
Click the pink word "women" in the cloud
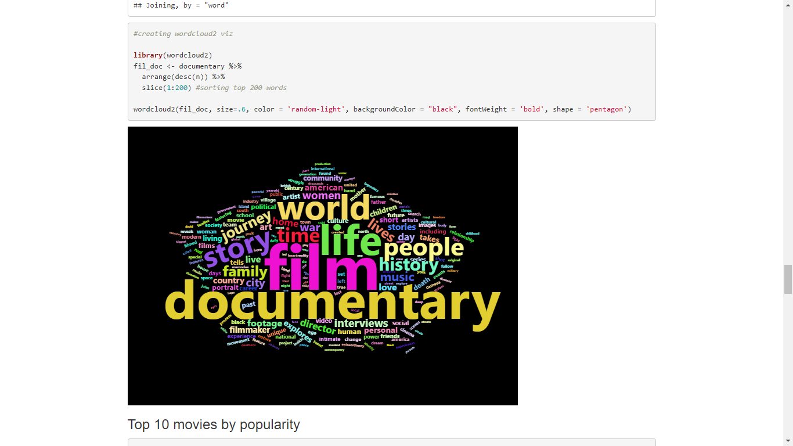click(x=322, y=196)
